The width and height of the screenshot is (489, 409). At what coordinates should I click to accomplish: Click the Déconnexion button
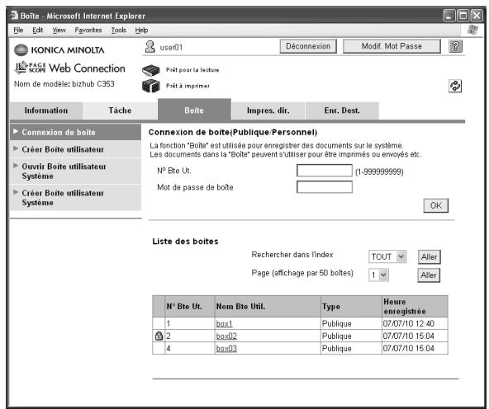pos(308,46)
